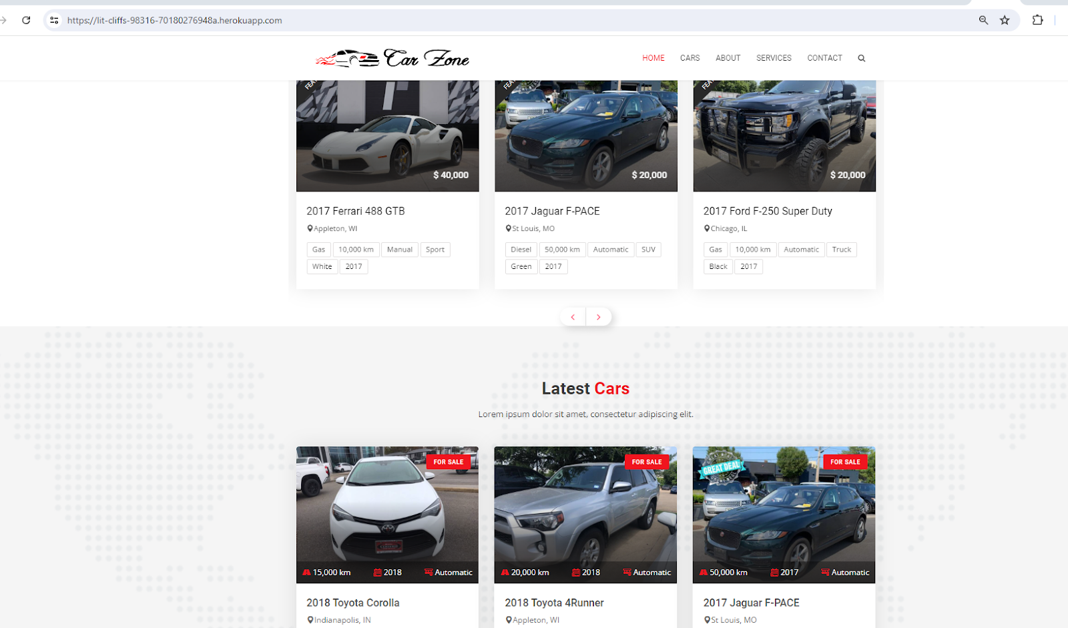
Task: Click the Truck tag on Ford card
Action: click(842, 250)
